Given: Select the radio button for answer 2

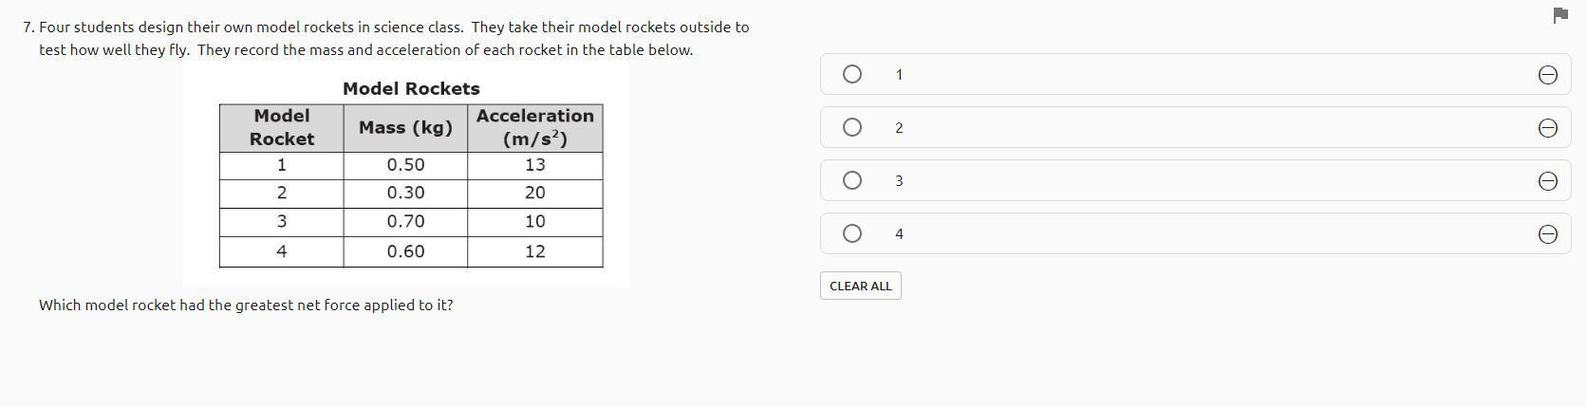Looking at the screenshot, I should click(x=852, y=127).
